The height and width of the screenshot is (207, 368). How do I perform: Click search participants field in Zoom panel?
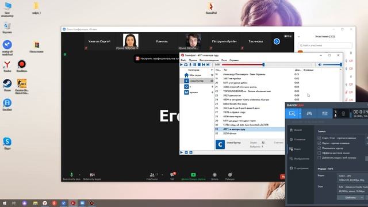(x=325, y=45)
